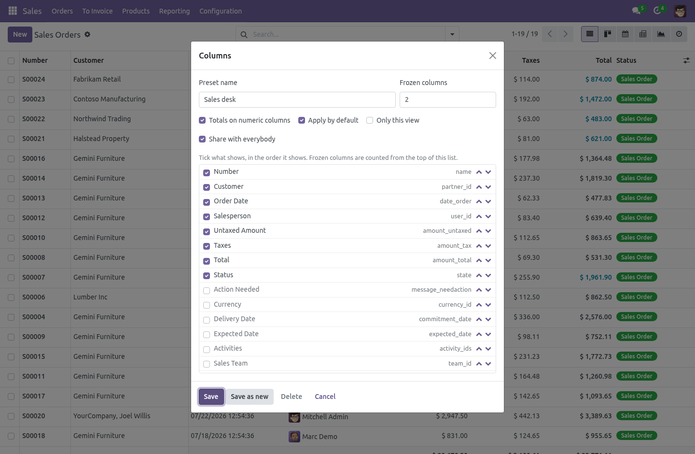
Task: Move the Status column up
Action: pyautogui.click(x=479, y=275)
